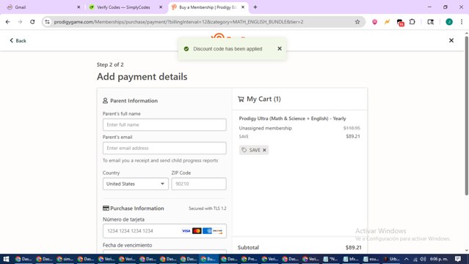The width and height of the screenshot is (469, 264).
Task: Open the volume control in system tray
Action: click(x=423, y=259)
